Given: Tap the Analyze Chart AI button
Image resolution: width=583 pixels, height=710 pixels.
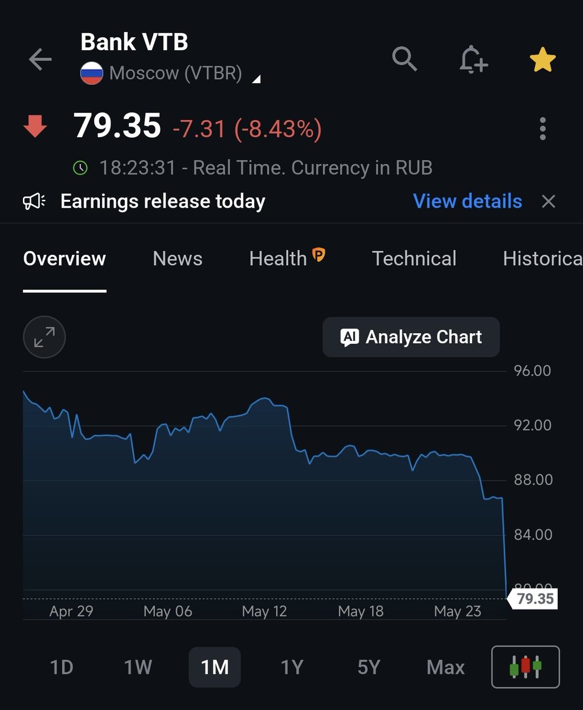Looking at the screenshot, I should pyautogui.click(x=411, y=337).
